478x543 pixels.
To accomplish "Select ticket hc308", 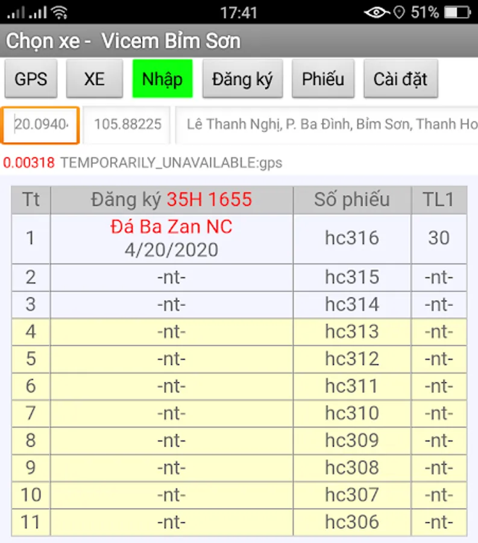I will tap(352, 468).
